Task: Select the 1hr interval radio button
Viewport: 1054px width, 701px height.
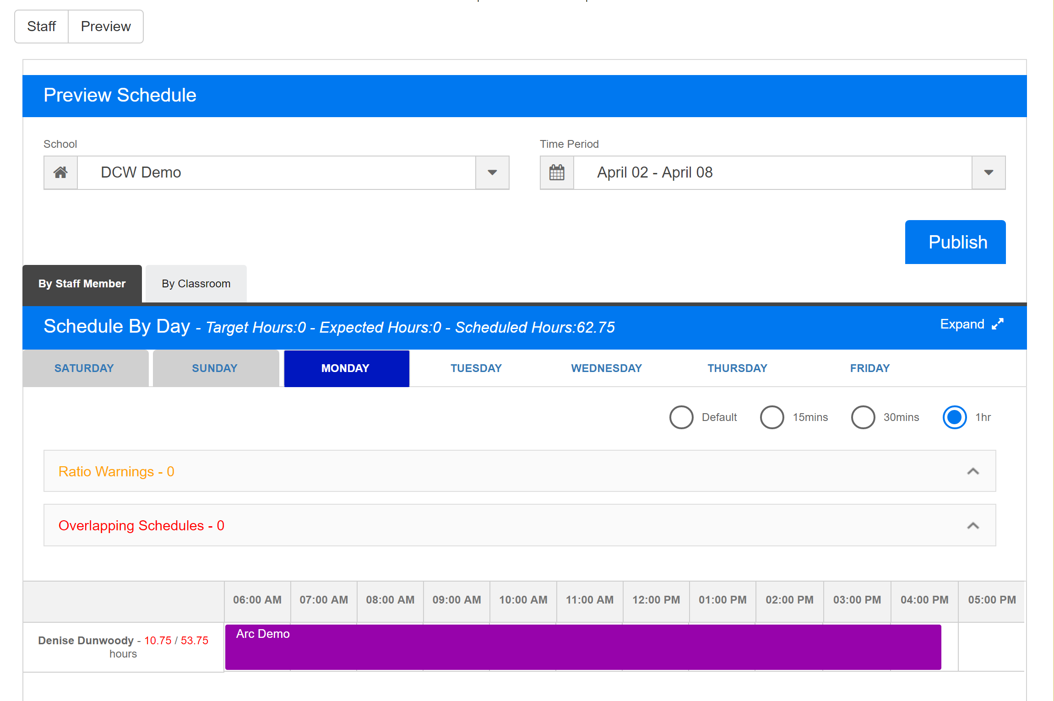Action: pos(955,417)
